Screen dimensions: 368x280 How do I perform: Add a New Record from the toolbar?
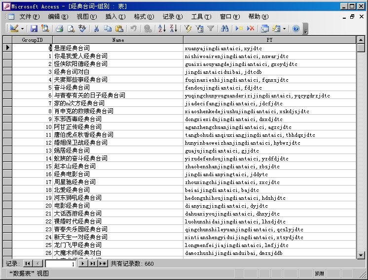(x=239, y=29)
